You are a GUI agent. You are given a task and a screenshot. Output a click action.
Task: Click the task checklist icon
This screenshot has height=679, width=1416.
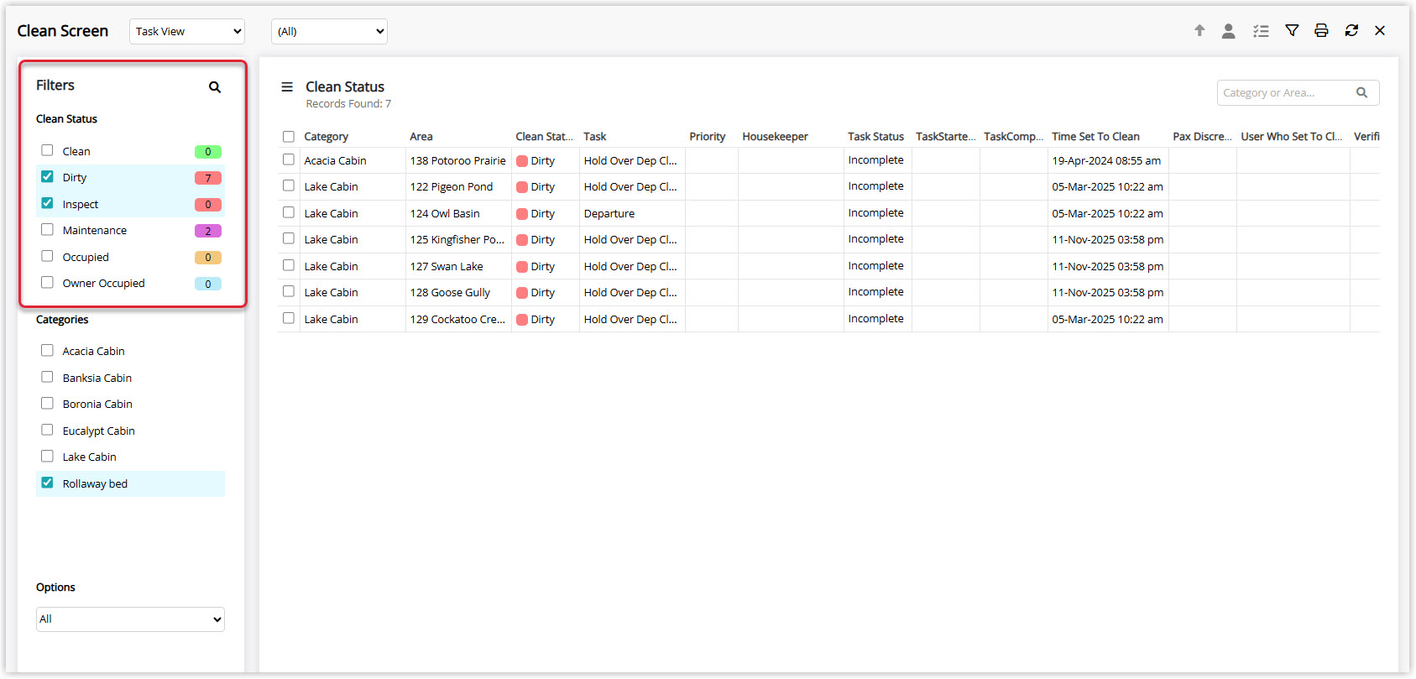click(1261, 31)
